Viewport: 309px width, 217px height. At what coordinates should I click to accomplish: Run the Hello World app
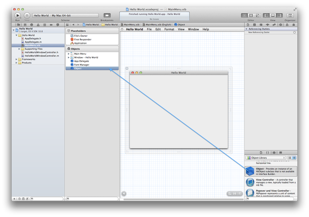point(18,15)
